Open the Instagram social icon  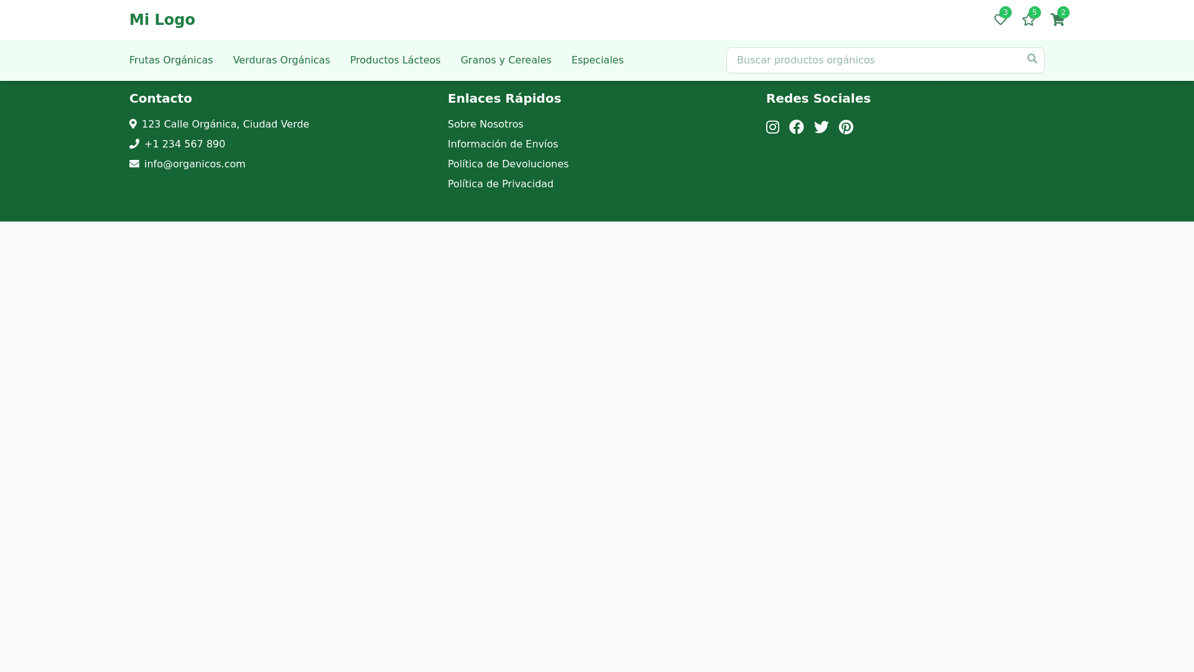pos(772,127)
